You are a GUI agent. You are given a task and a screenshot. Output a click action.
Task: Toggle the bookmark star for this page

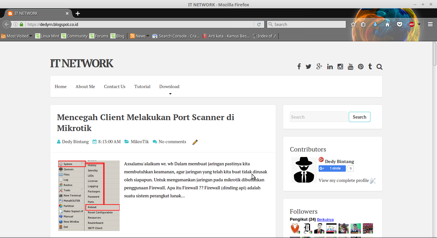(353, 24)
